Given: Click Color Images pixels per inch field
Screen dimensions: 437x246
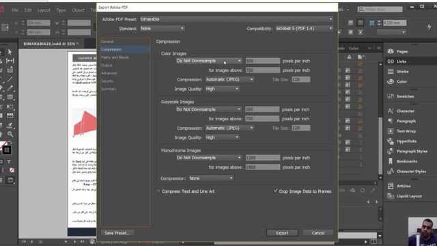Looking at the screenshot, I should click(x=262, y=61).
